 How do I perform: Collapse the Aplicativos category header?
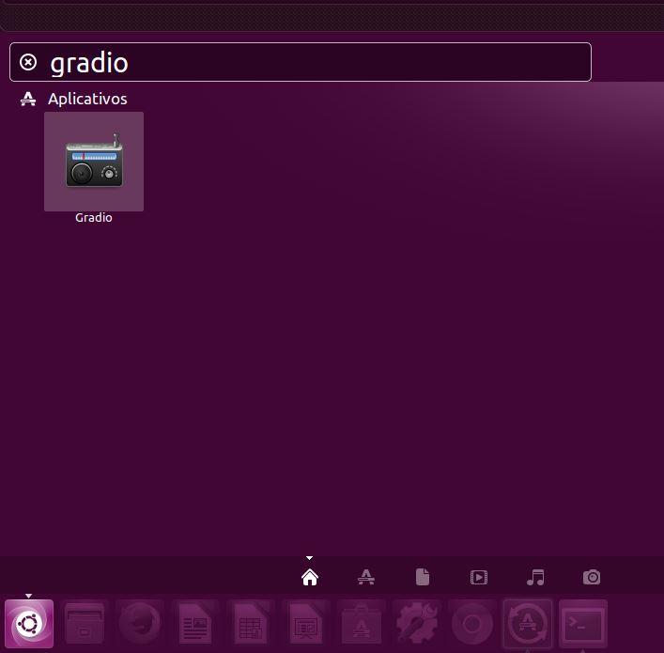(86, 99)
